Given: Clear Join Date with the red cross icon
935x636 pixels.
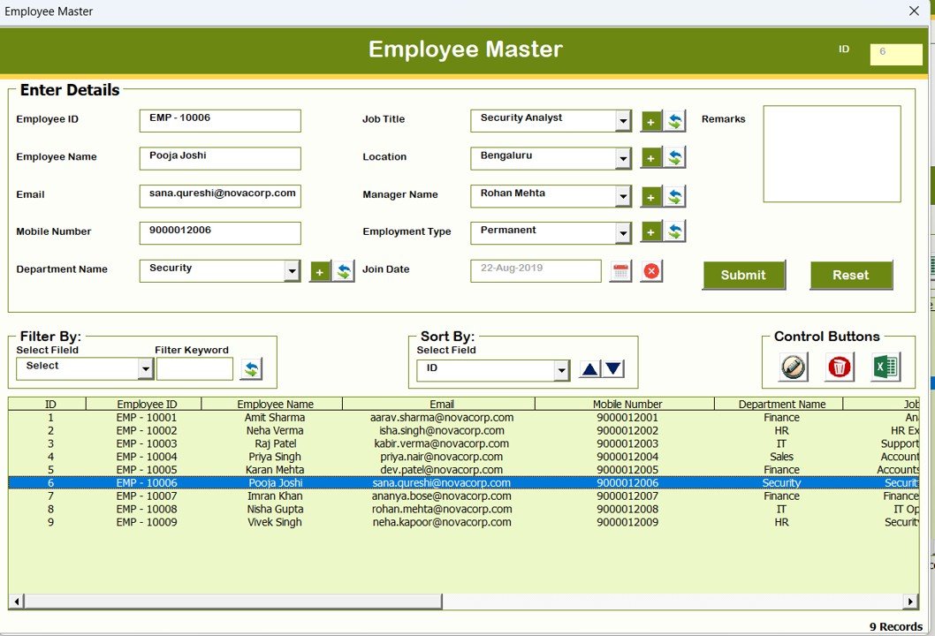Looking at the screenshot, I should [650, 270].
